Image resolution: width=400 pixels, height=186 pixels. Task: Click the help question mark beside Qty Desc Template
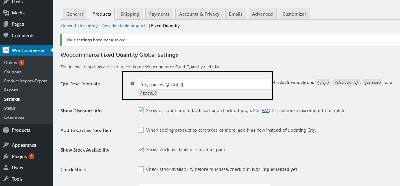[x=132, y=83]
